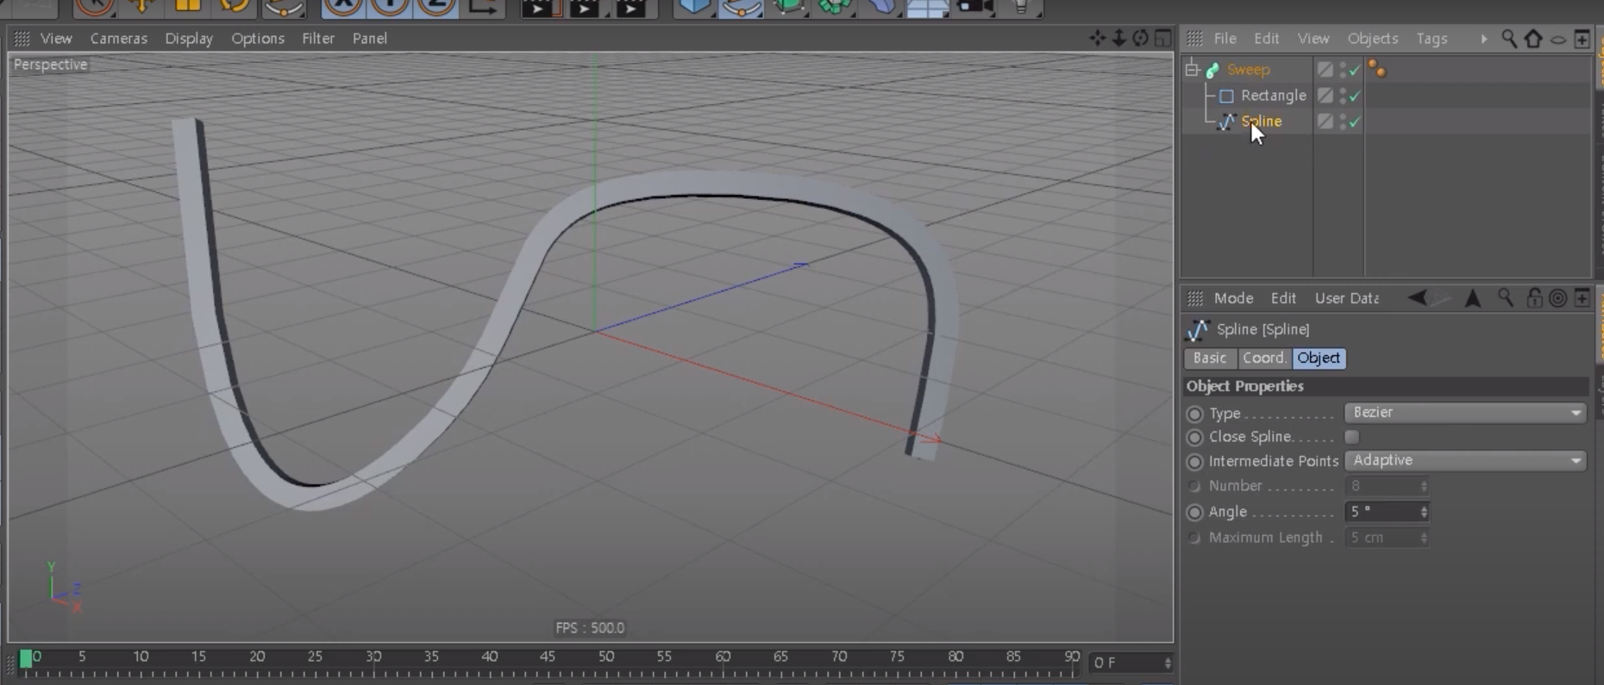
Task: Click the Sweep generator icon
Action: click(x=1212, y=70)
